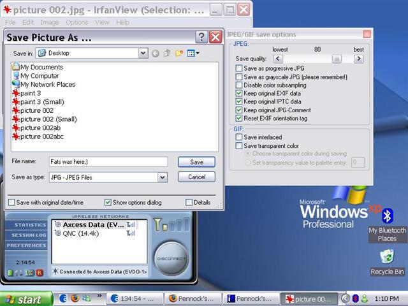Click the Save button
The width and height of the screenshot is (408, 306).
(196, 162)
